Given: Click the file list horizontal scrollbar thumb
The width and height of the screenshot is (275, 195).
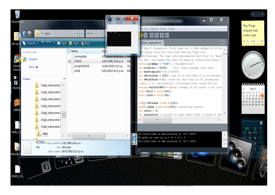Looking at the screenshot, I should [89, 136].
